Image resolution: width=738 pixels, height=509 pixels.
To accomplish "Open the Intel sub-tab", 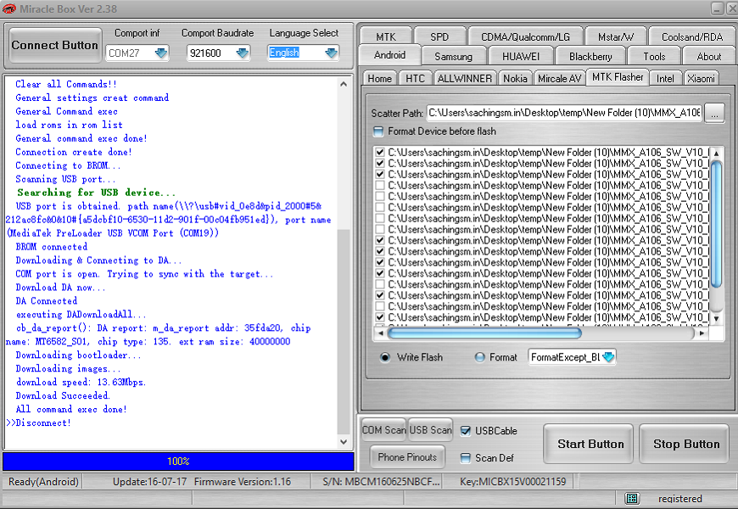I will 665,79.
